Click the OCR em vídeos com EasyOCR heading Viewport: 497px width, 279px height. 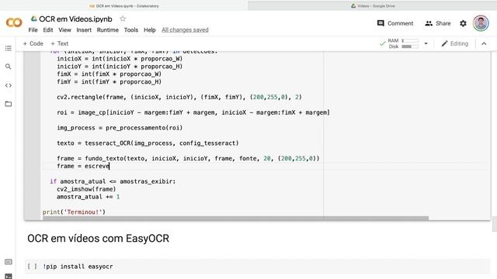pyautogui.click(x=99, y=238)
